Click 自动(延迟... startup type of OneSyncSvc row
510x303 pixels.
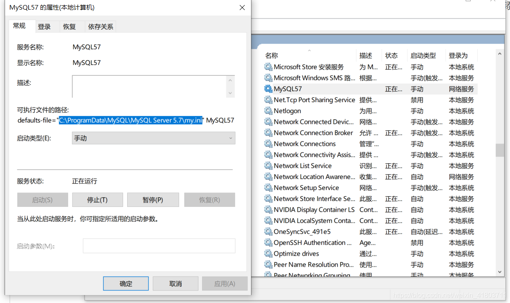426,232
